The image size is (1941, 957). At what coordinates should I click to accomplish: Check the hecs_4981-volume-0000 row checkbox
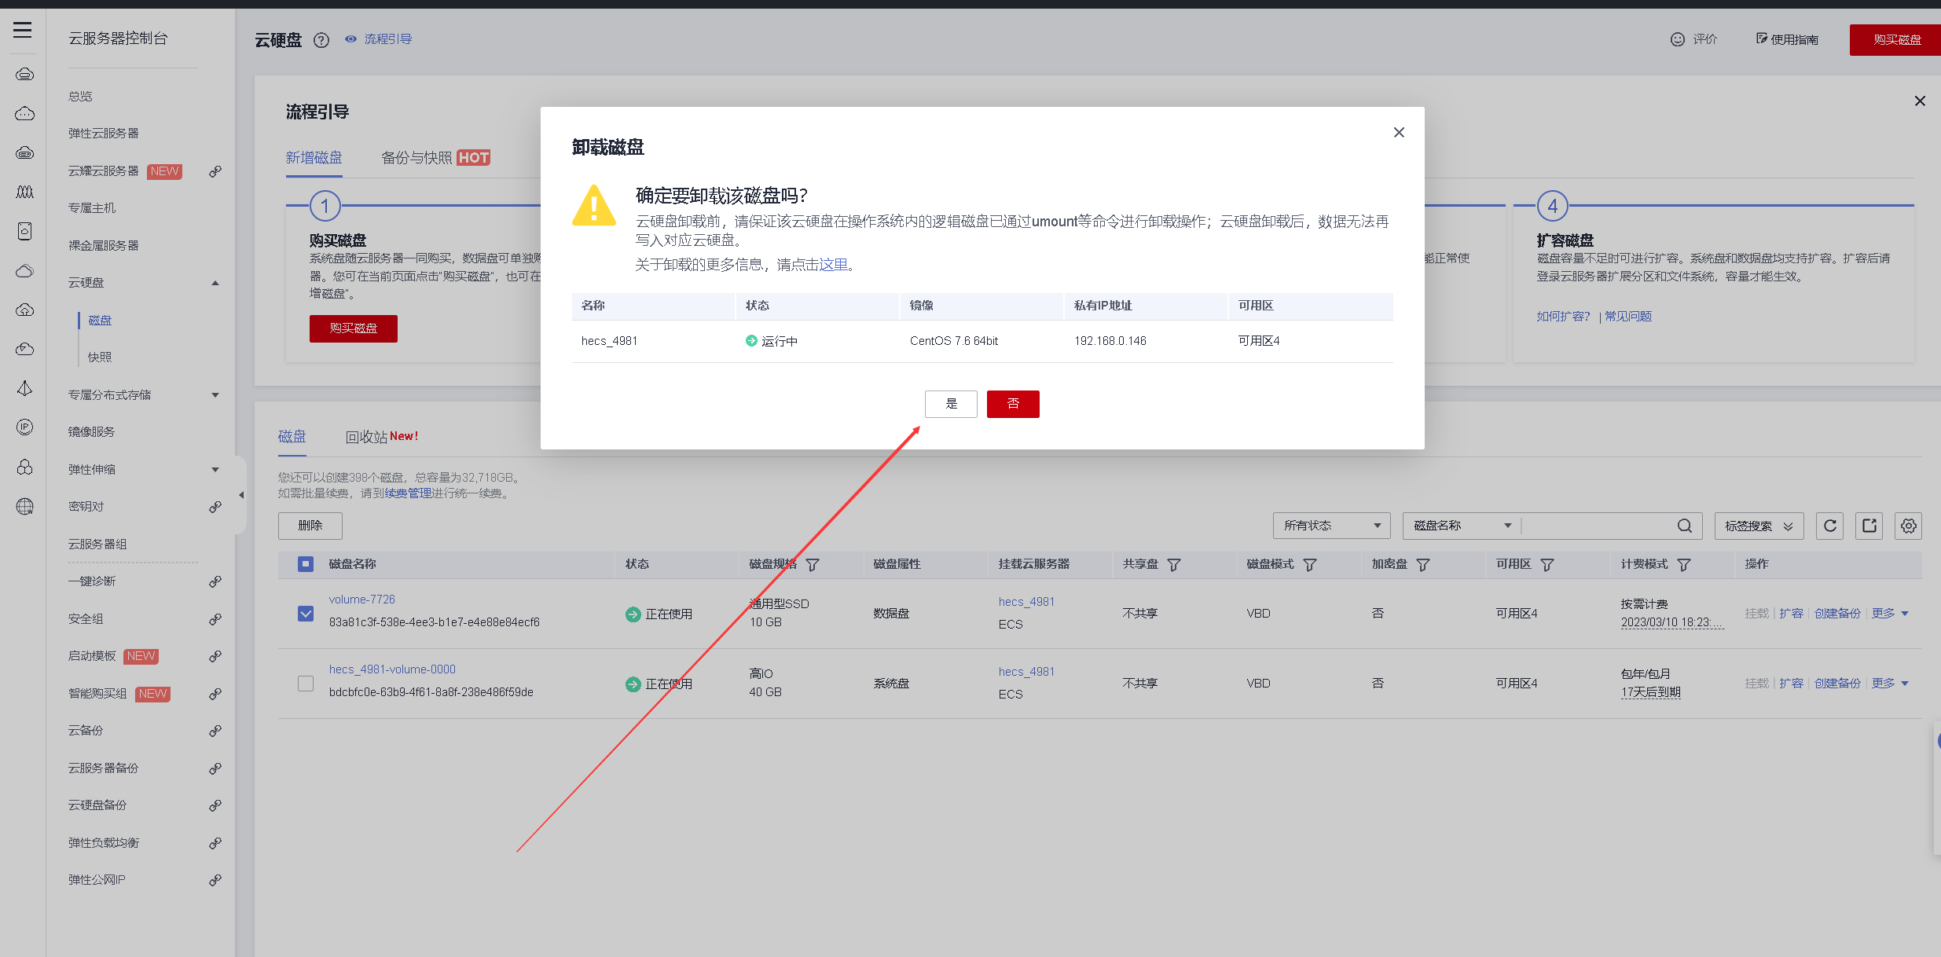(x=306, y=684)
